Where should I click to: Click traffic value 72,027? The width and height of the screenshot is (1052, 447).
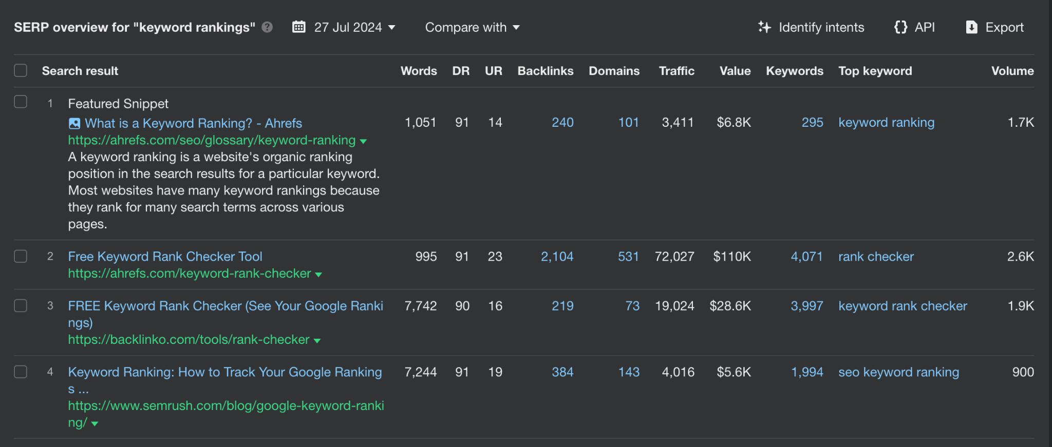click(x=674, y=256)
